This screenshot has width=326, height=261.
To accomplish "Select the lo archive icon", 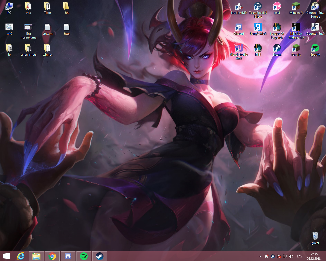I will coord(9,50).
